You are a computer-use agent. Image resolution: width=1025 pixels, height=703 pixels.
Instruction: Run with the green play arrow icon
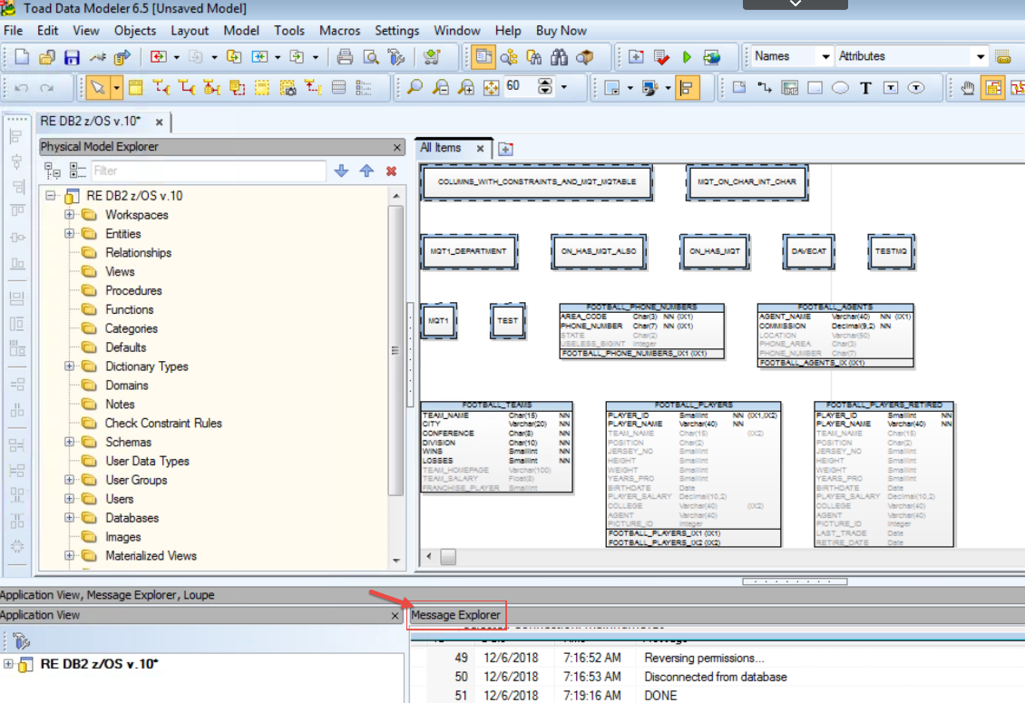point(687,57)
